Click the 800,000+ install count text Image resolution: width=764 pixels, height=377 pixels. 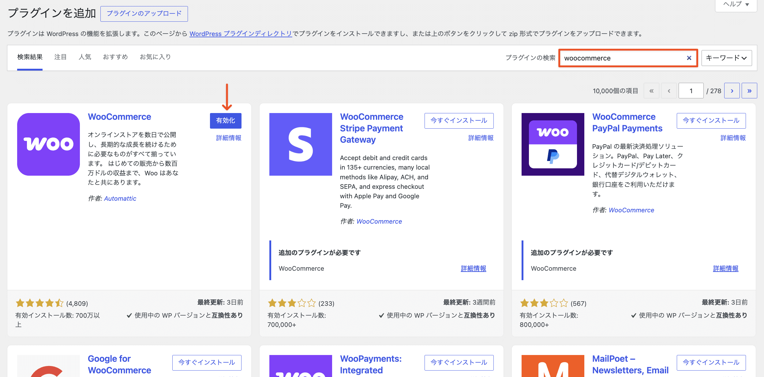(534, 325)
